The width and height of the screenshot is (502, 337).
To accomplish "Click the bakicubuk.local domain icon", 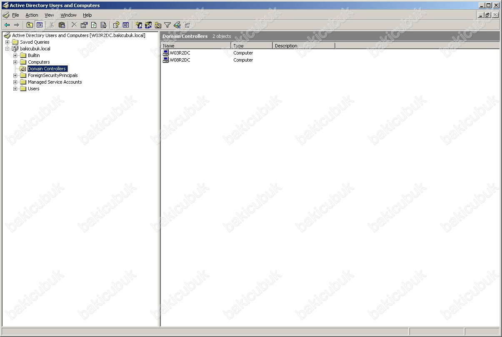I will point(15,49).
